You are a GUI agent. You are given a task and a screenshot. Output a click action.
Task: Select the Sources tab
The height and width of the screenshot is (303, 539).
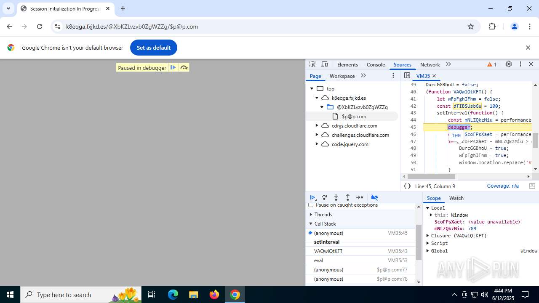[x=402, y=64]
